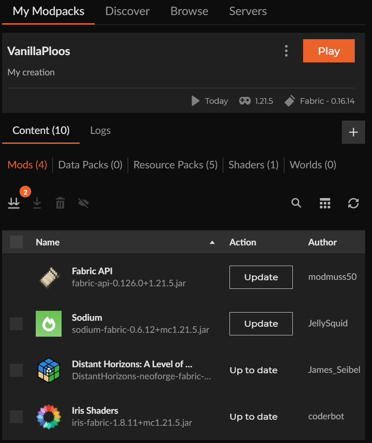This screenshot has height=443, width=372.
Task: Click the plus add content button
Action: pyautogui.click(x=353, y=132)
